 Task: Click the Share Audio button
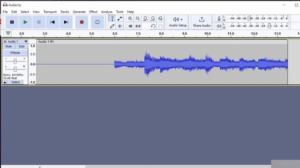[x=202, y=22]
